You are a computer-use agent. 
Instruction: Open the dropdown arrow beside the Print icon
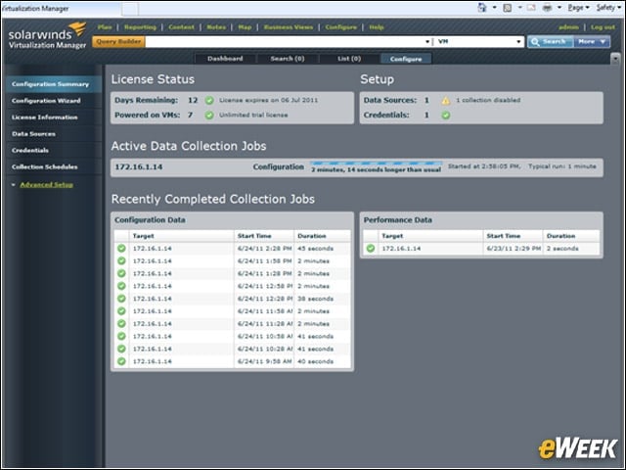click(x=559, y=7)
